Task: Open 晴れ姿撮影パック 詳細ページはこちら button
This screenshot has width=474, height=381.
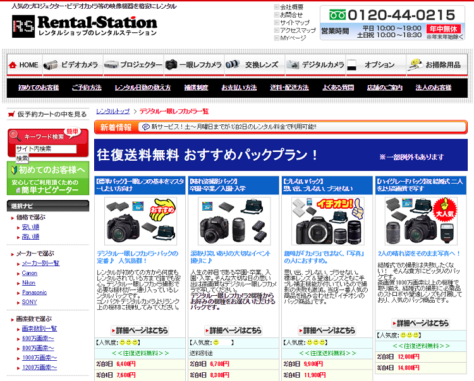Action: tap(233, 331)
